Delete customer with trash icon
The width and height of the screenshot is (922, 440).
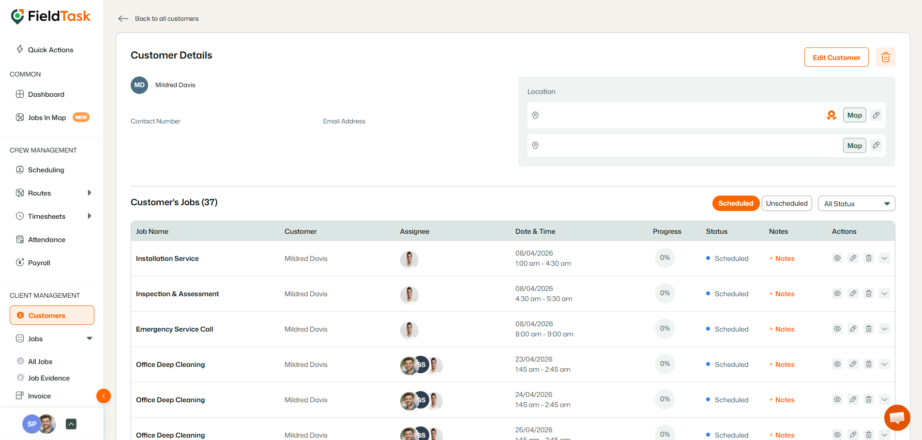pyautogui.click(x=886, y=57)
